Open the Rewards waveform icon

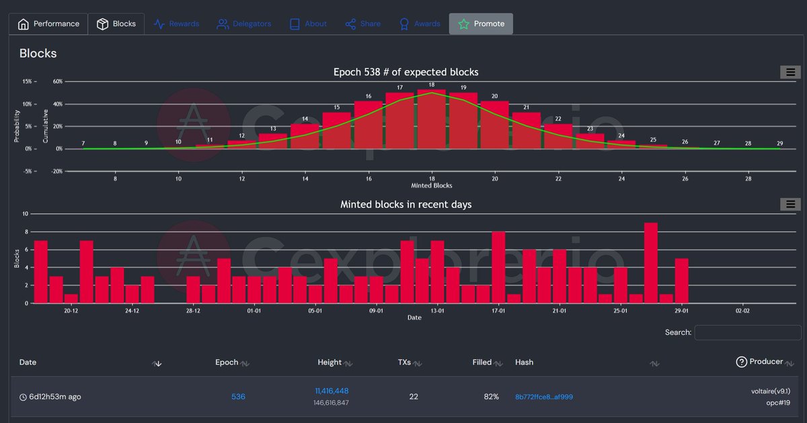point(159,23)
